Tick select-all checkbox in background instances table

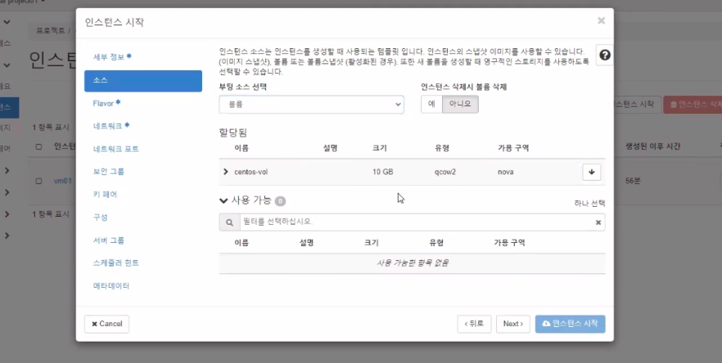[39, 147]
